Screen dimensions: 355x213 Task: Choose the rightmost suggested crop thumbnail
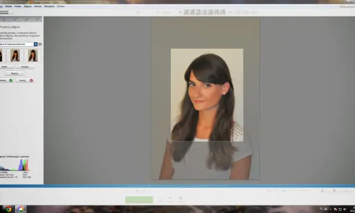(x=33, y=55)
